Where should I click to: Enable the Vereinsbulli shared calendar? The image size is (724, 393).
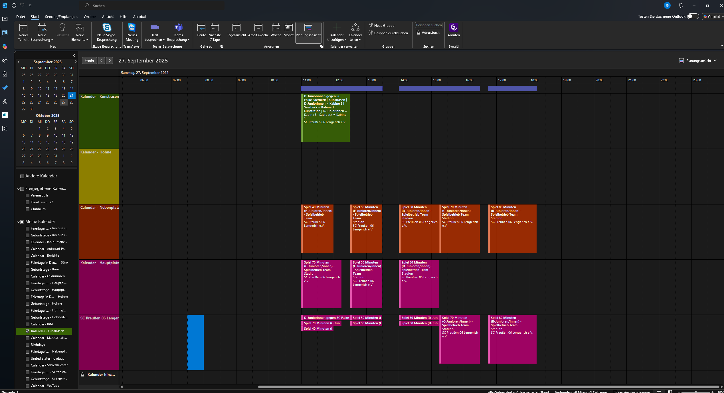[x=28, y=195]
